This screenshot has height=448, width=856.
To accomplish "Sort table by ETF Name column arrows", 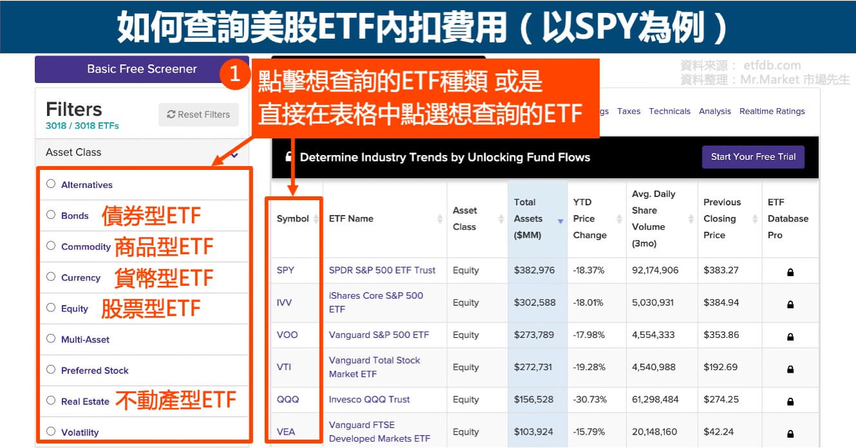I will pos(440,219).
